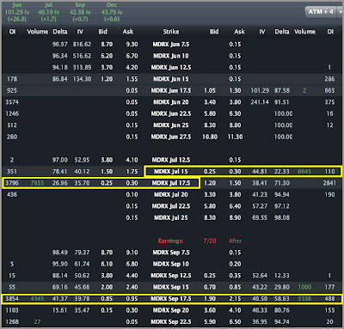This screenshot has height=329, width=344.
Task: Open the dropdown arrow beside ATM + 4
Action: click(x=341, y=12)
